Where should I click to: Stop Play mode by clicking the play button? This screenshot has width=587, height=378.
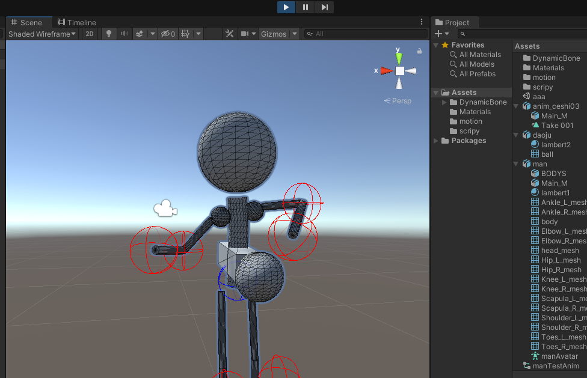click(x=286, y=7)
